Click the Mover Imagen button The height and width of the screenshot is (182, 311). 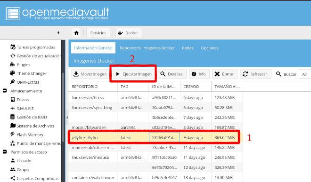pos(90,74)
